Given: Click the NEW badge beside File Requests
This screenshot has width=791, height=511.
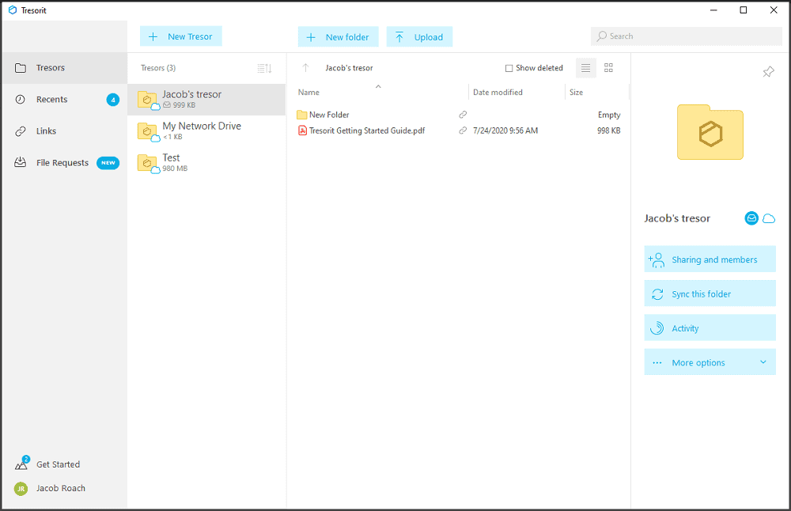Looking at the screenshot, I should click(x=108, y=163).
